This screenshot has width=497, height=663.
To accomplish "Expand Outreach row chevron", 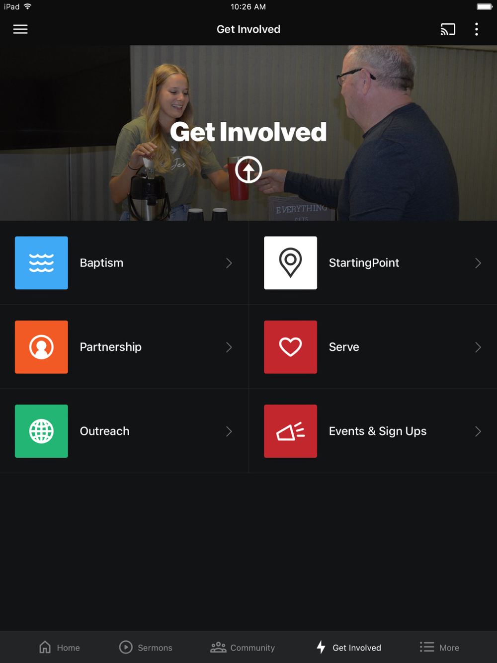I will click(229, 431).
